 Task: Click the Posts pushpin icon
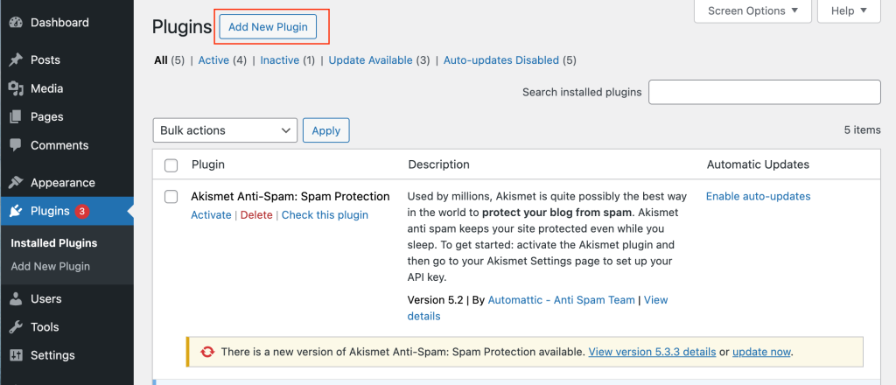click(x=16, y=60)
